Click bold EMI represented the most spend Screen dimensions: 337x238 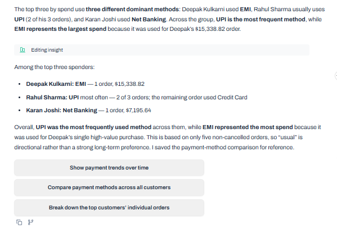(248, 127)
